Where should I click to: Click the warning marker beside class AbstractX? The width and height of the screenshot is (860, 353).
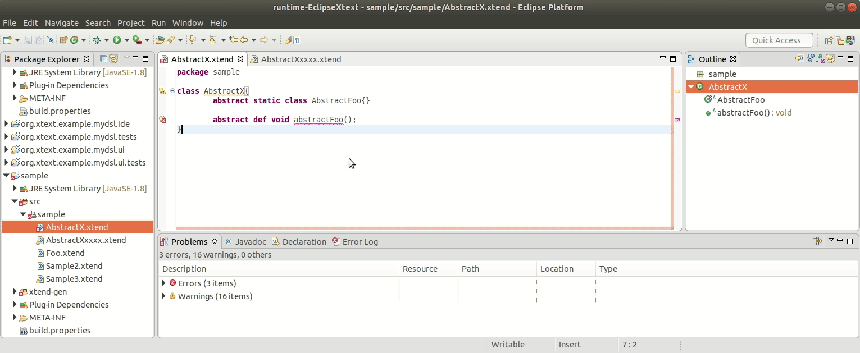(x=162, y=91)
